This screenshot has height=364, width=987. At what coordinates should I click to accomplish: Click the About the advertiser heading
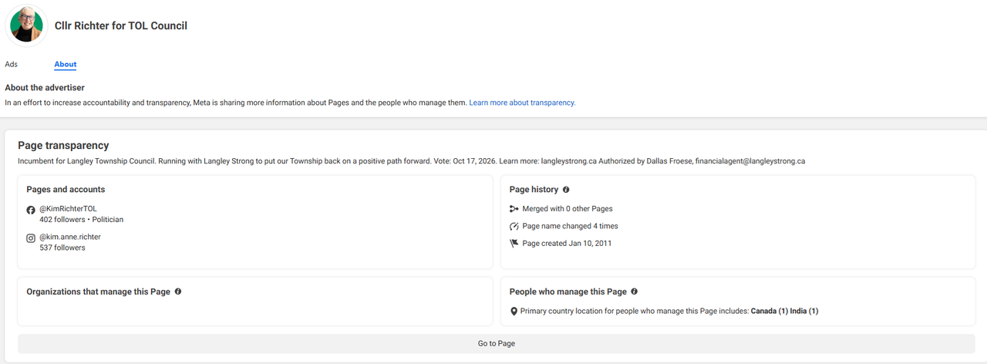tap(45, 88)
